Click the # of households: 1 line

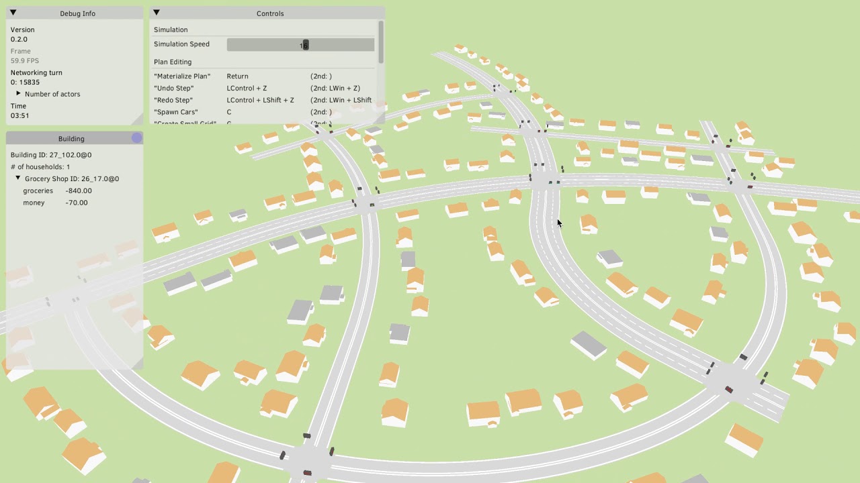[x=40, y=167]
